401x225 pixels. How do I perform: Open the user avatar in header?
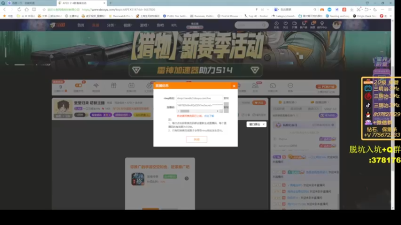pyautogui.click(x=336, y=25)
